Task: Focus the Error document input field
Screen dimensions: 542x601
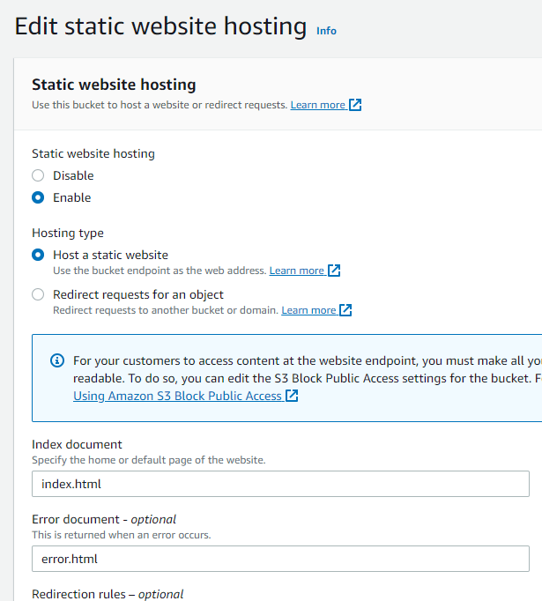Action: (x=280, y=559)
